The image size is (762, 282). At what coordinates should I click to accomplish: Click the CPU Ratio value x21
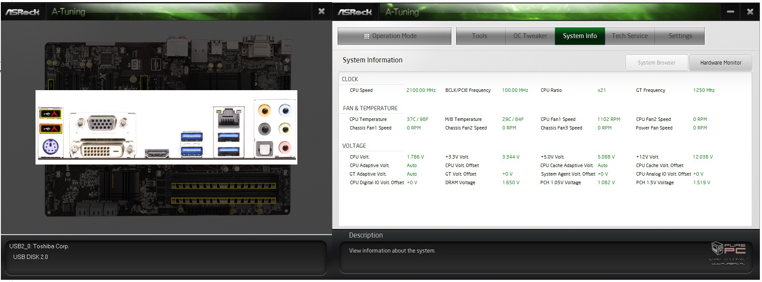602,90
